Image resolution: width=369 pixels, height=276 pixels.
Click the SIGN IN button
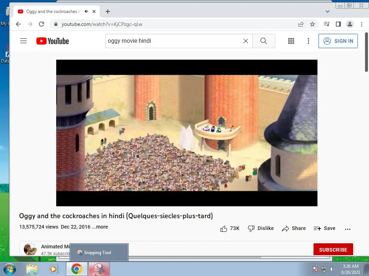tap(338, 41)
